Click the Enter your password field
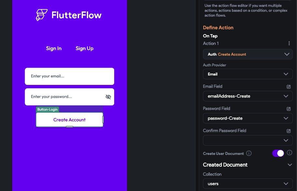The width and height of the screenshot is (297, 191). [70, 97]
